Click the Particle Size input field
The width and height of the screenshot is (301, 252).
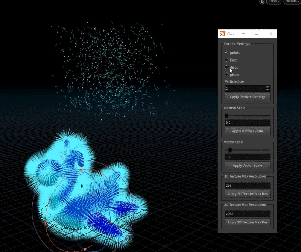click(245, 88)
